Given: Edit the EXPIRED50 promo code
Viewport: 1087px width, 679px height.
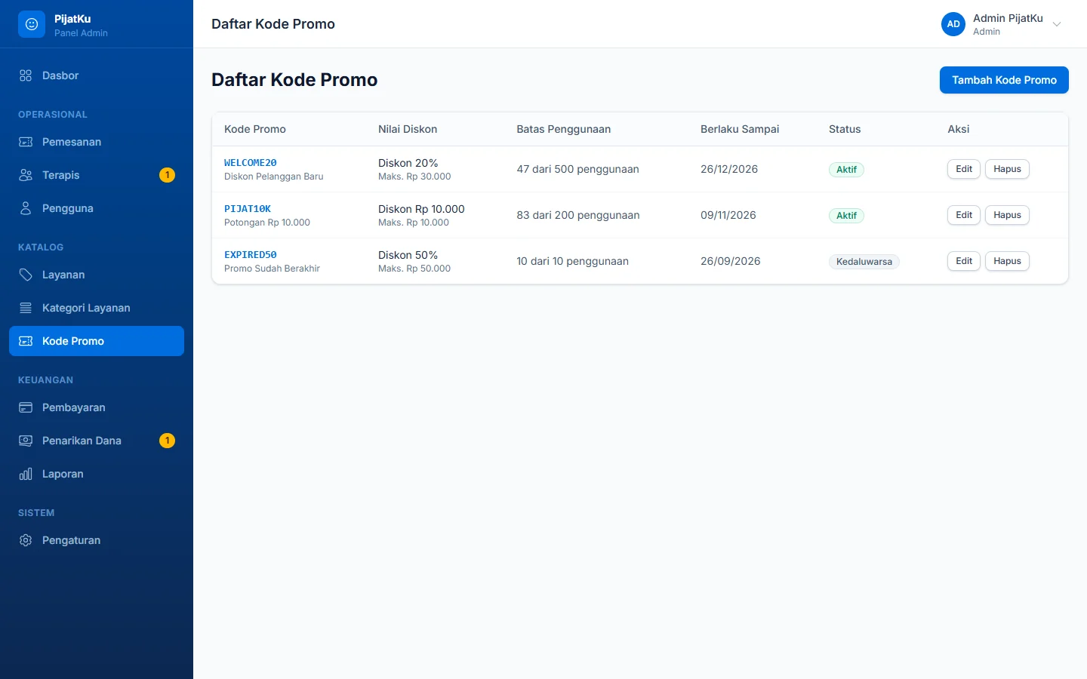Looking at the screenshot, I should tap(964, 261).
